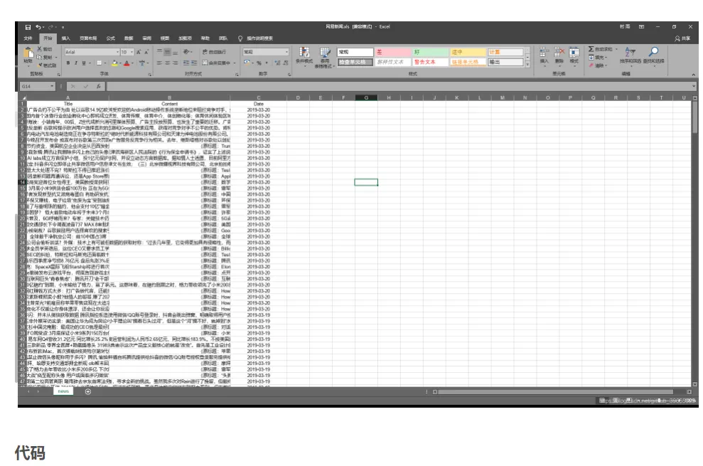Switch to the Page Layout tab

[88, 38]
